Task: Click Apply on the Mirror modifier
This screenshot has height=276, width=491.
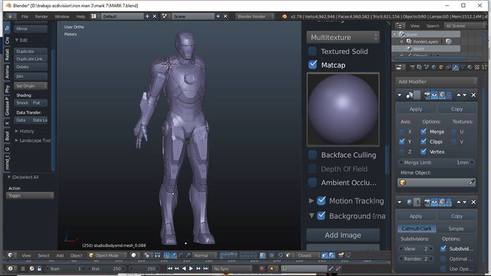Action: click(415, 109)
